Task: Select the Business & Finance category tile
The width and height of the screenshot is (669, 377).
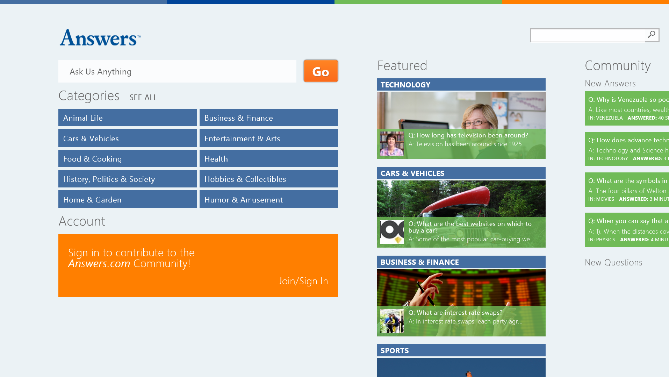Action: [268, 118]
